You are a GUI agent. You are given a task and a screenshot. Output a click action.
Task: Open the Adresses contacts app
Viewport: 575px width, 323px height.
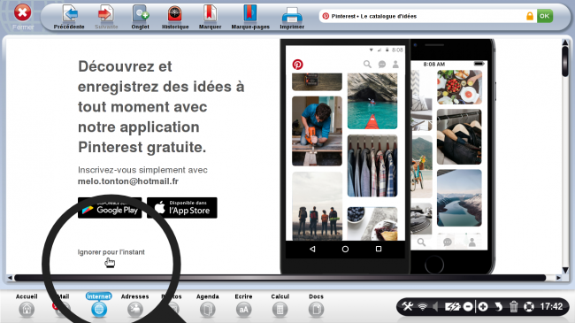[x=135, y=305]
